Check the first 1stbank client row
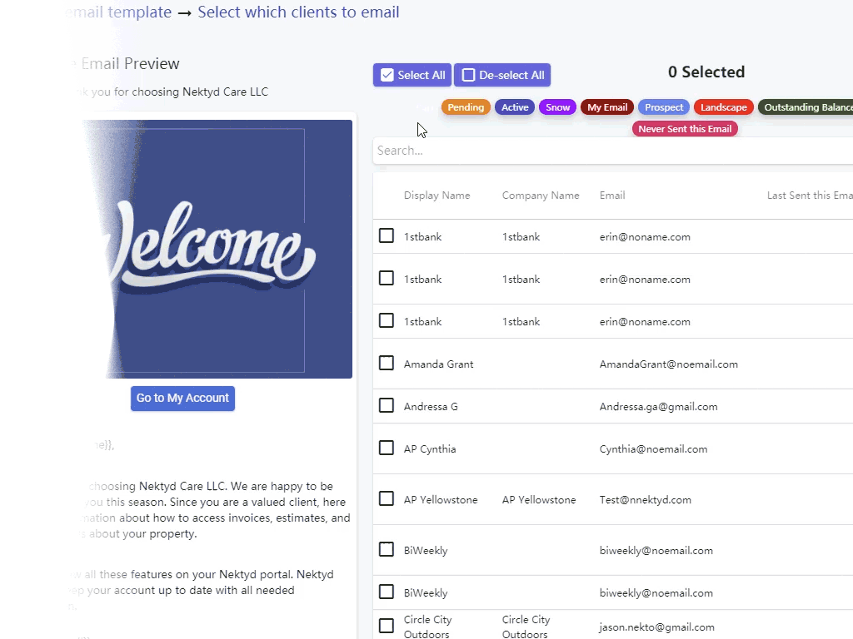The image size is (853, 639). (x=387, y=235)
